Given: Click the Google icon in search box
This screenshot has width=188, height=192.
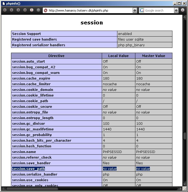Looking at the screenshot, I should (x=142, y=10).
